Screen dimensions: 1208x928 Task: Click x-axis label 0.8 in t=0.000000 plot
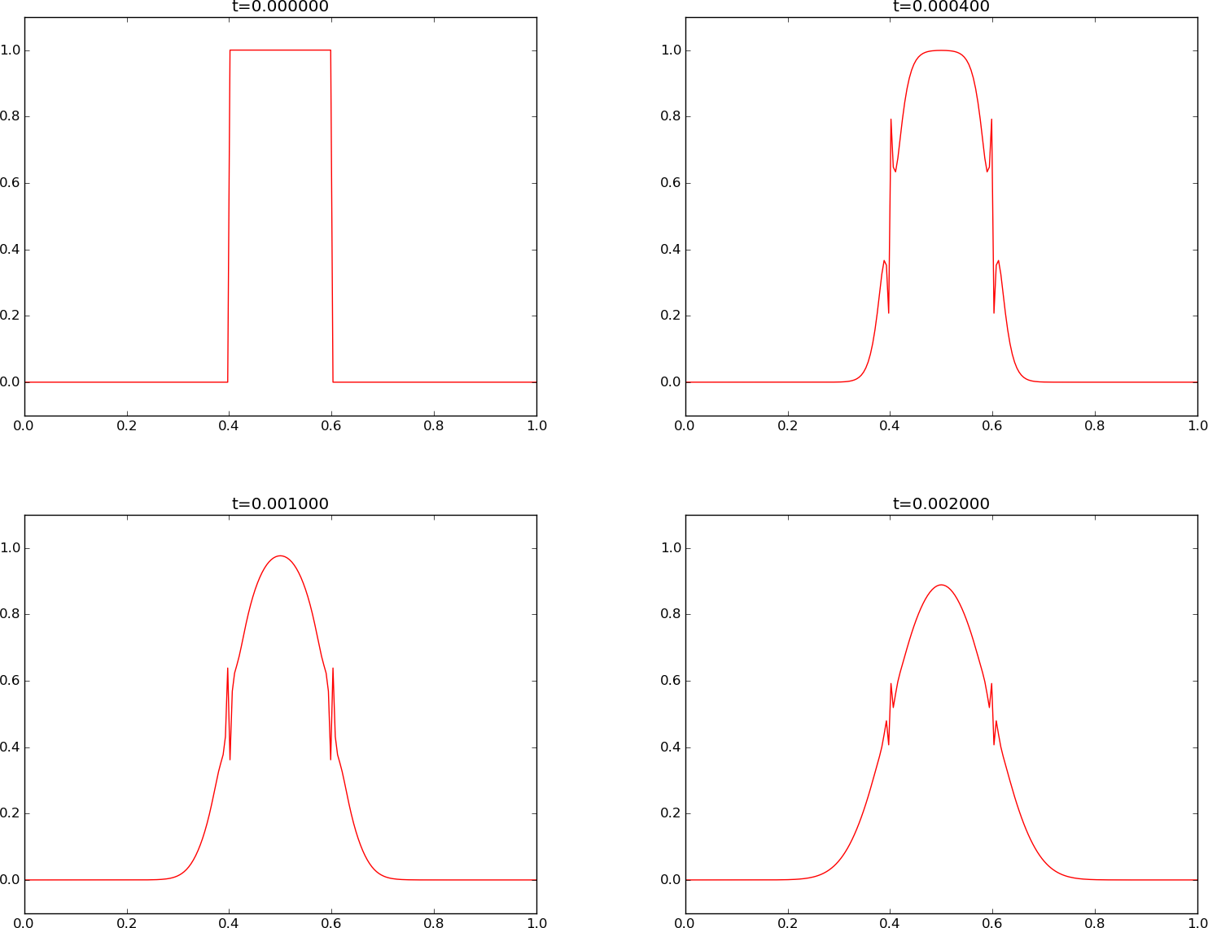[x=434, y=425]
